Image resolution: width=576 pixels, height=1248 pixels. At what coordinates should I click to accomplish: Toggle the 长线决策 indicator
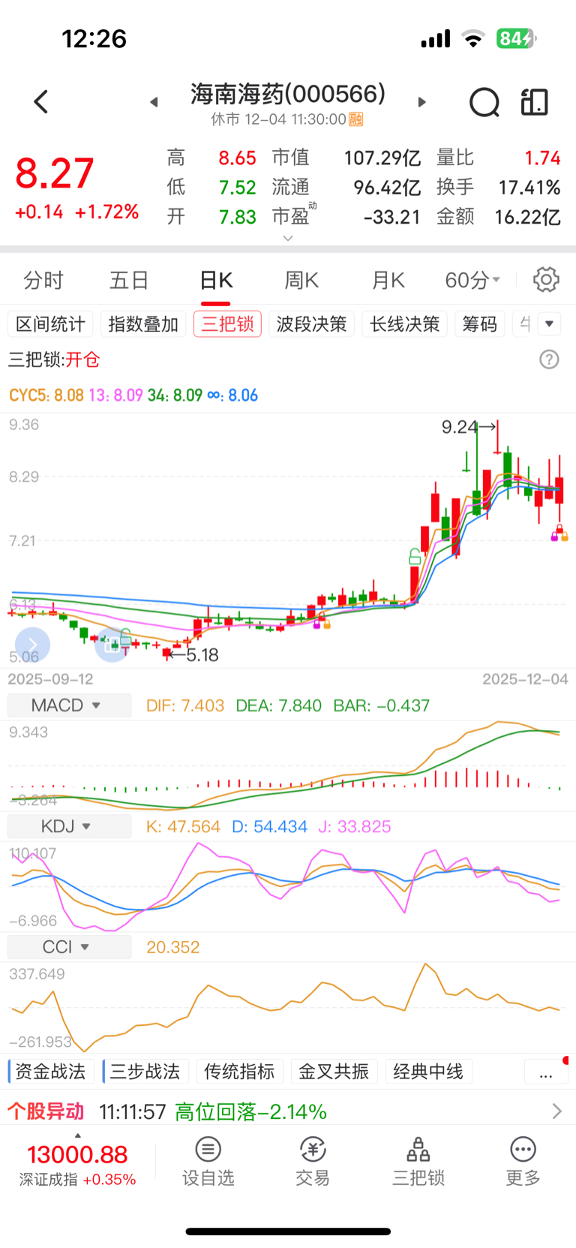404,324
